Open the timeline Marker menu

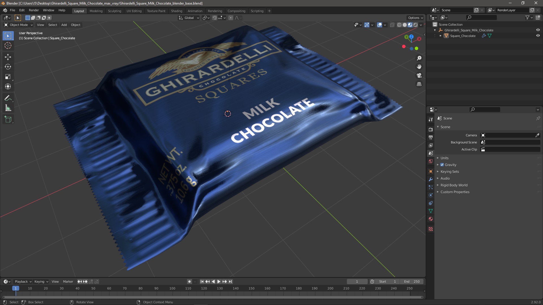pyautogui.click(x=68, y=282)
